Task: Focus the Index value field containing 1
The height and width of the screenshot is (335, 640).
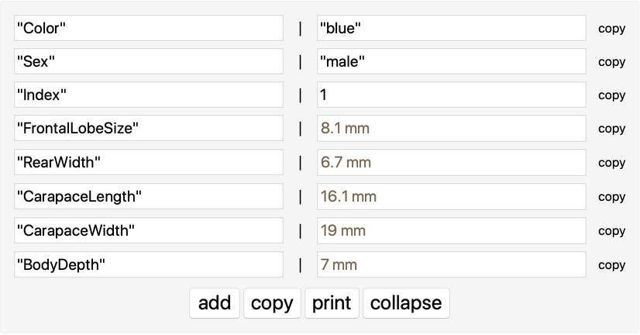Action: pos(452,95)
